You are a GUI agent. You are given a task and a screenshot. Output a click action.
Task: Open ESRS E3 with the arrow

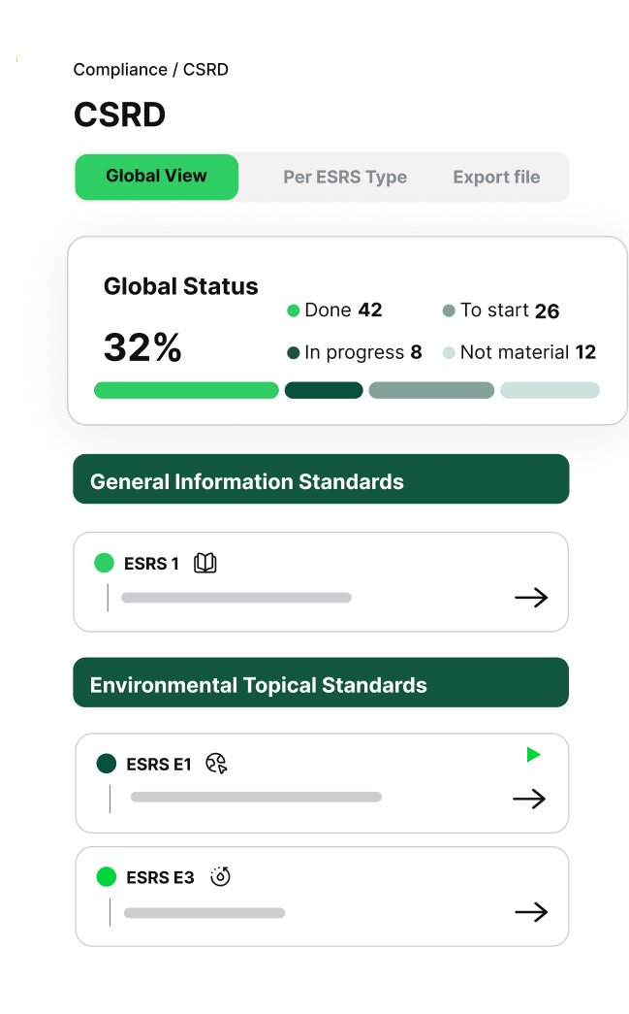point(531,912)
